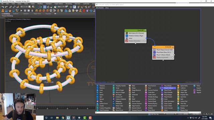
Task: Click the Undo arrow in 3ds Max toolbar
Action: (3, 7)
